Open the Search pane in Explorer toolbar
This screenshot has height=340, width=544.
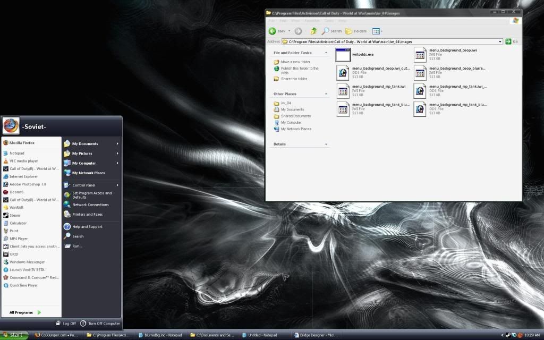tap(331, 31)
